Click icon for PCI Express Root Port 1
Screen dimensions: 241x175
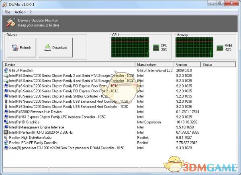point(6,86)
